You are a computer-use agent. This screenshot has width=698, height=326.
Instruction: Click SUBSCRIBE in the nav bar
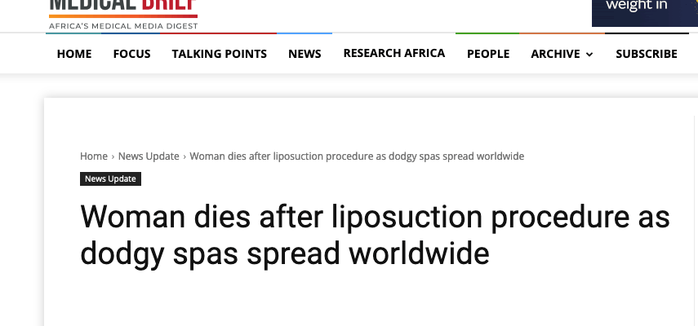pyautogui.click(x=647, y=54)
